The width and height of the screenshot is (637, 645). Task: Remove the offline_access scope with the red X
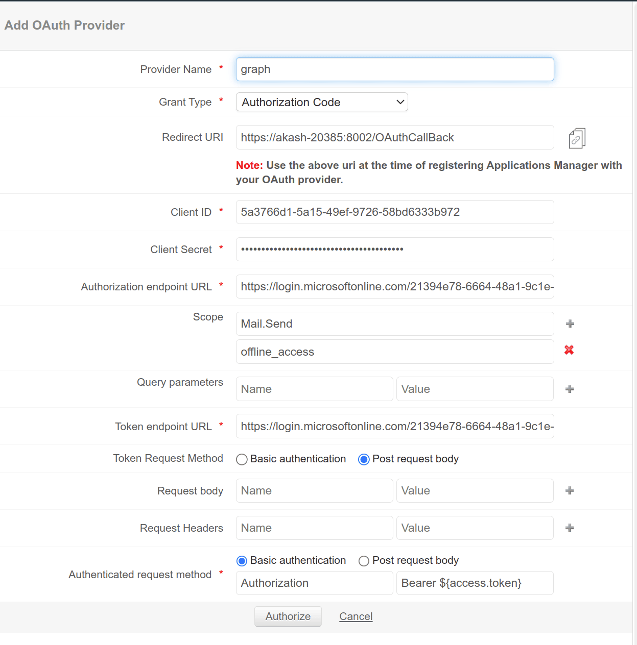(x=569, y=350)
